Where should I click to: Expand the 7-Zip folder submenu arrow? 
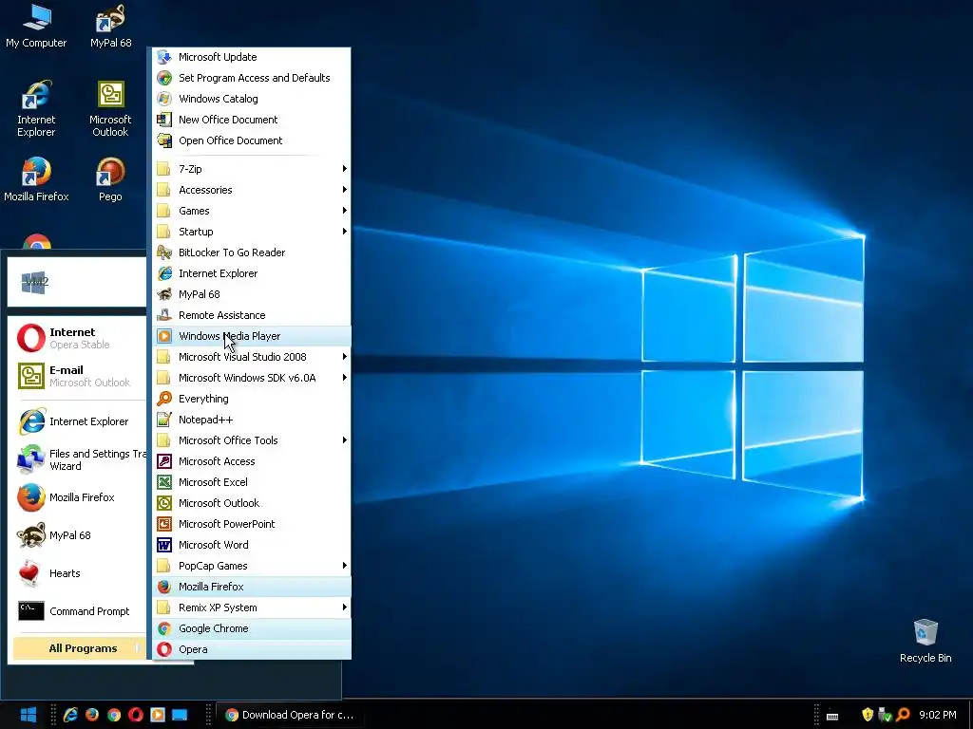click(x=344, y=169)
